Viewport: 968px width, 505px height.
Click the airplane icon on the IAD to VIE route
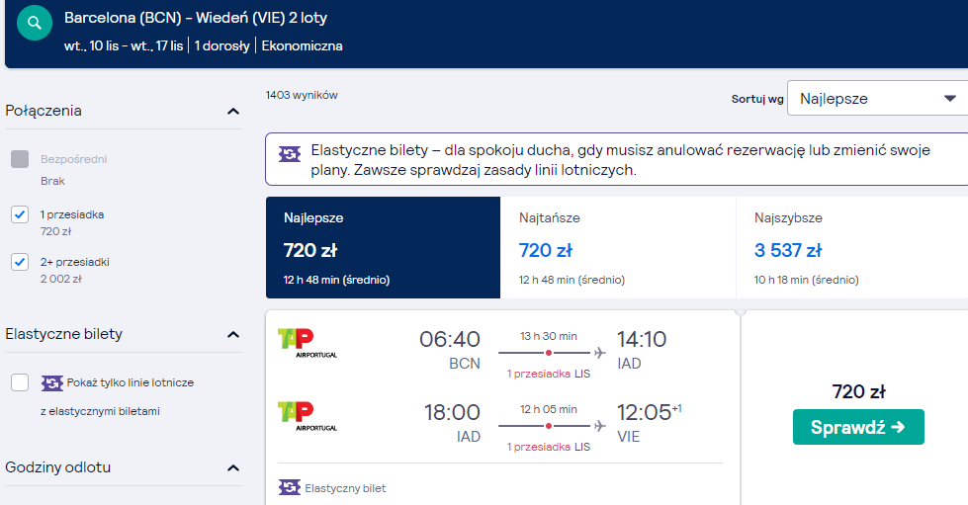point(599,425)
